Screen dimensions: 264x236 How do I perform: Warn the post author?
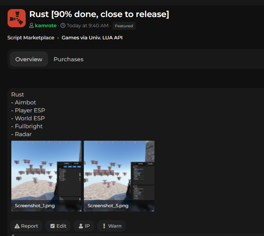[112, 226]
